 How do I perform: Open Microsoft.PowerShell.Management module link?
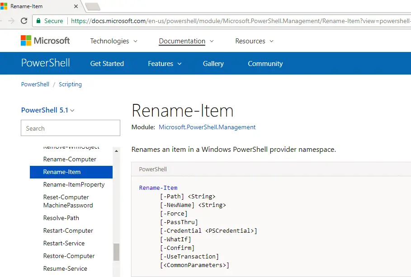[x=207, y=127]
